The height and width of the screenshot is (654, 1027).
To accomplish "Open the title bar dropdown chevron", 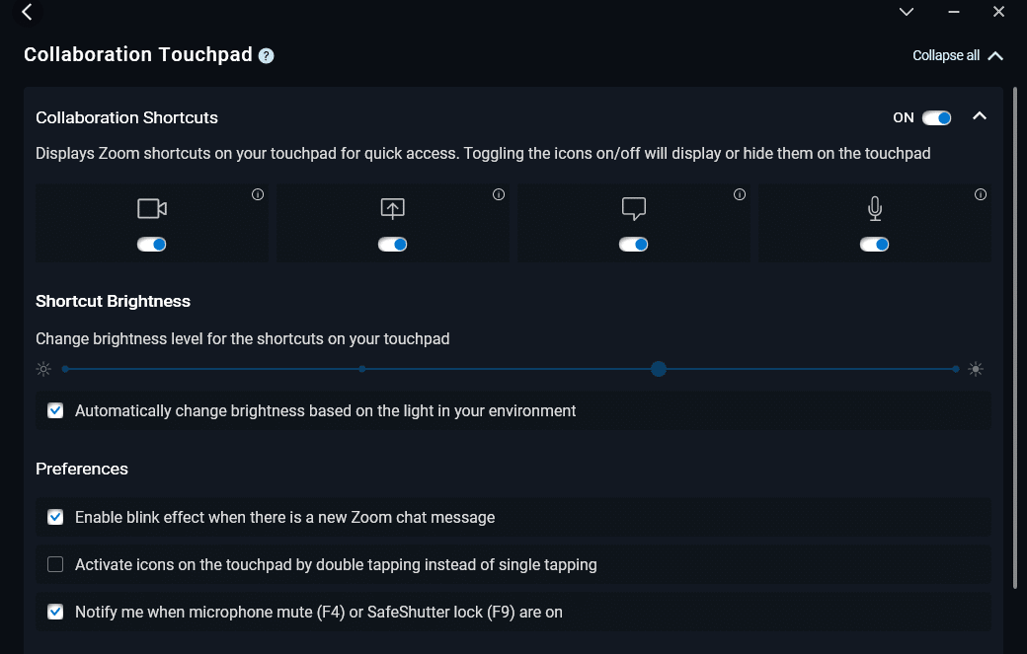I will [x=907, y=12].
